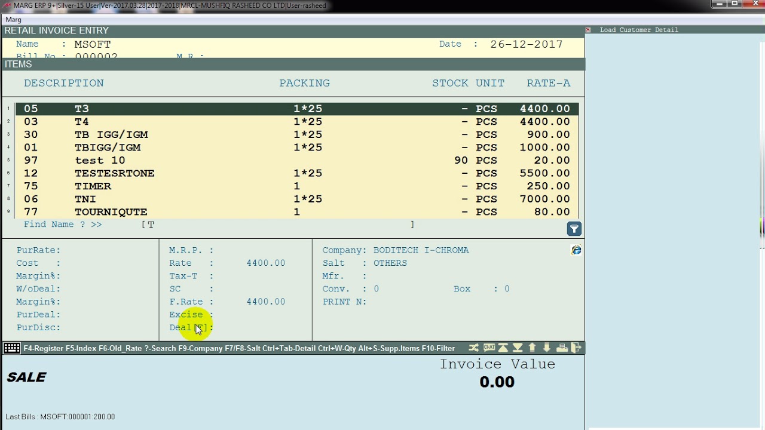Viewport: 765px width, 430px height.
Task: Jump to bottom of list icon
Action: point(518,348)
